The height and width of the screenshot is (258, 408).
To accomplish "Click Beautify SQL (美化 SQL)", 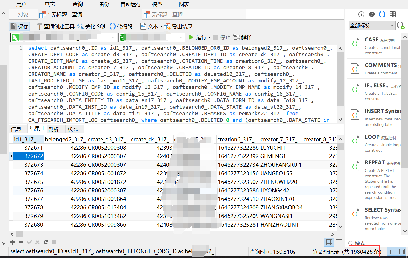I will (92, 26).
